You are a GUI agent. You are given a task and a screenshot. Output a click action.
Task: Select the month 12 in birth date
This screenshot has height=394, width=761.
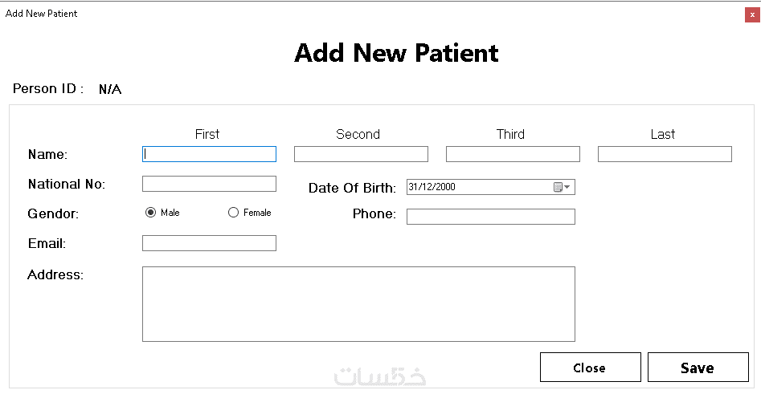(427, 187)
